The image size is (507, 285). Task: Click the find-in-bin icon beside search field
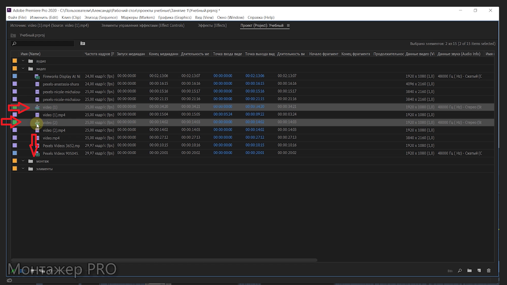tap(82, 43)
